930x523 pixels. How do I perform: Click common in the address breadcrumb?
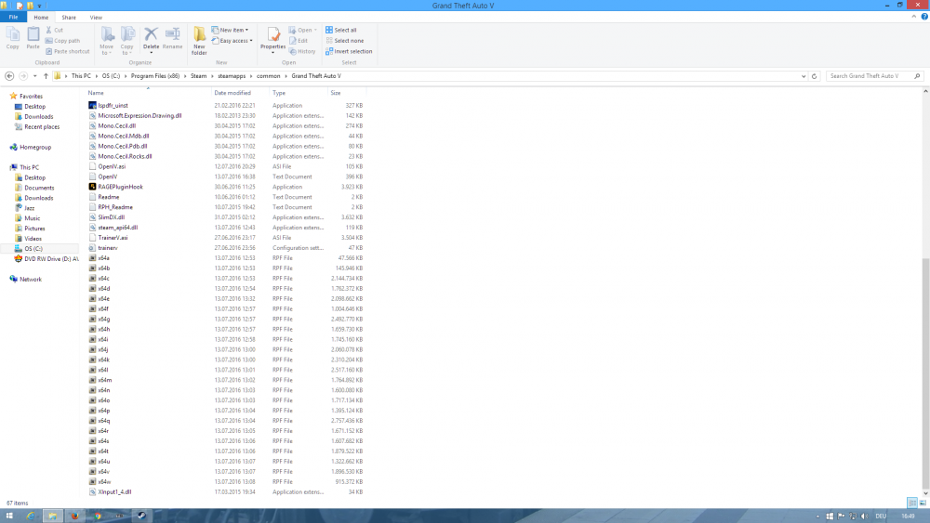(x=268, y=76)
